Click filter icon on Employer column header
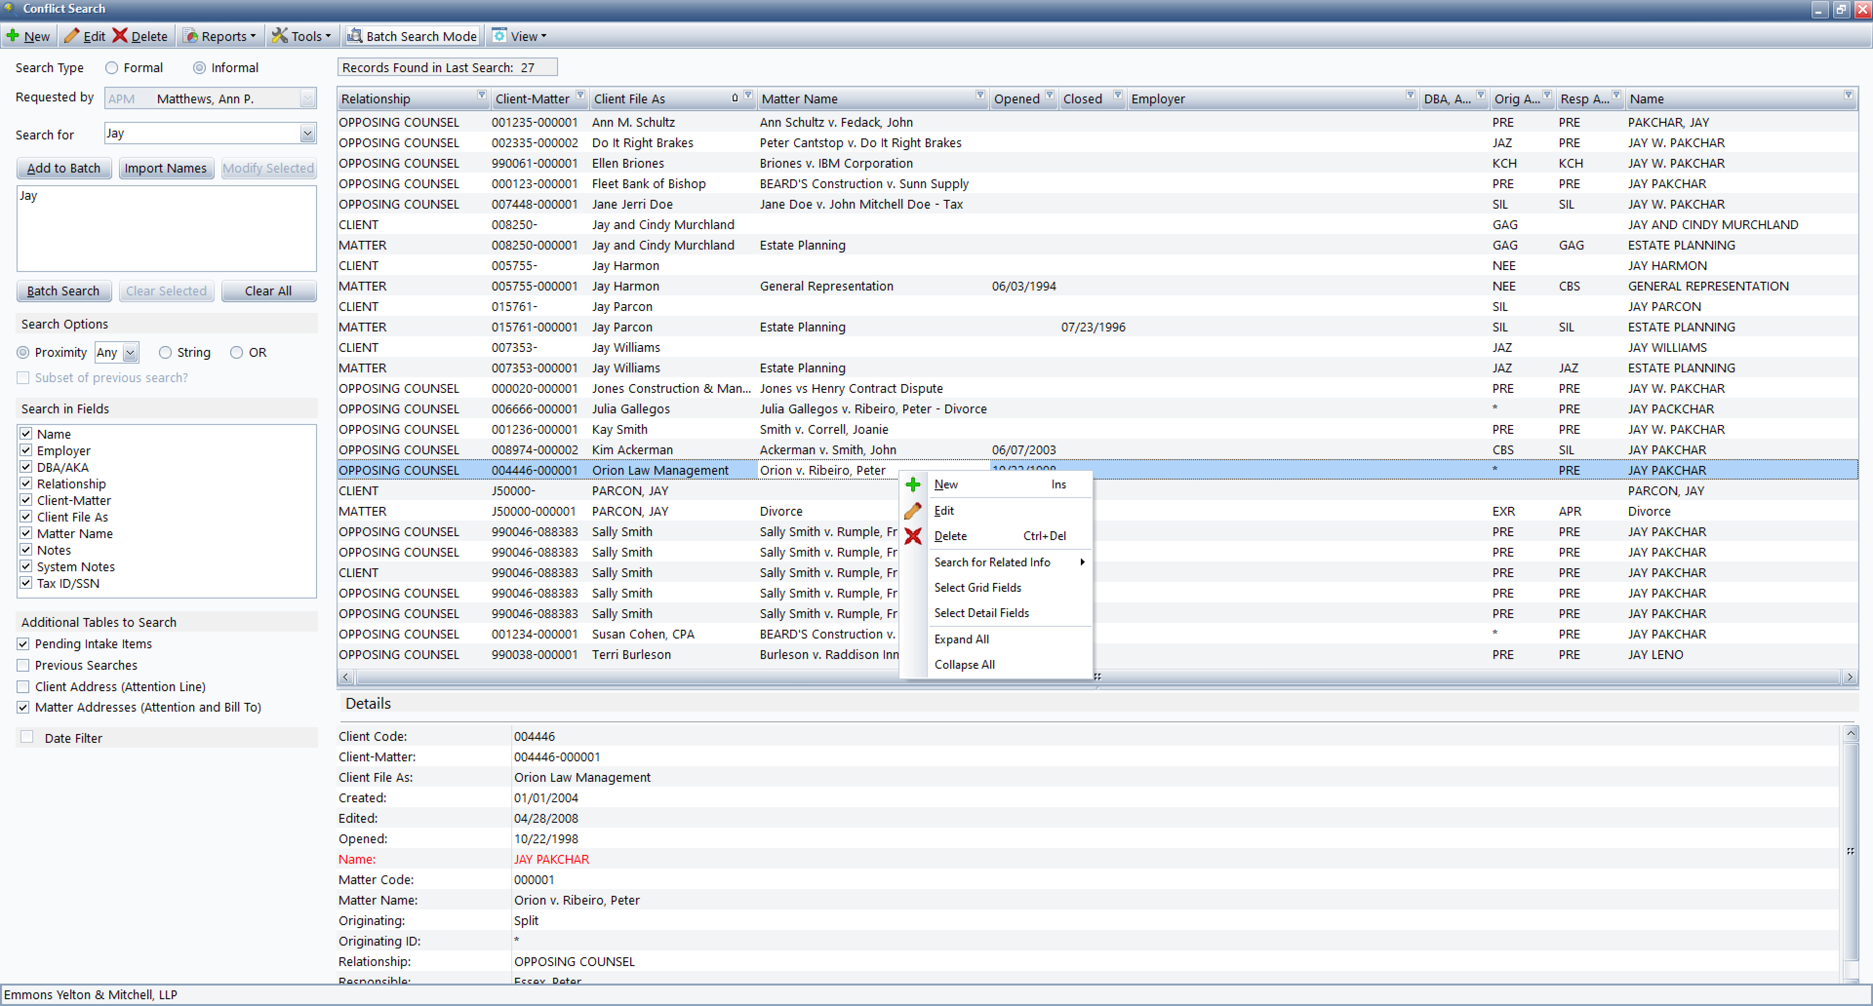The width and height of the screenshot is (1873, 1006). click(x=1410, y=96)
